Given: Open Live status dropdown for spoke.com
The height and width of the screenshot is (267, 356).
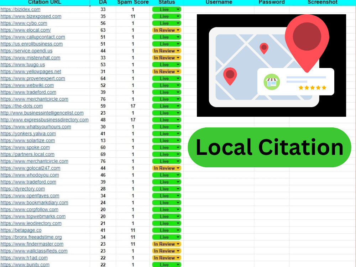Looking at the screenshot, I should tap(178, 147).
